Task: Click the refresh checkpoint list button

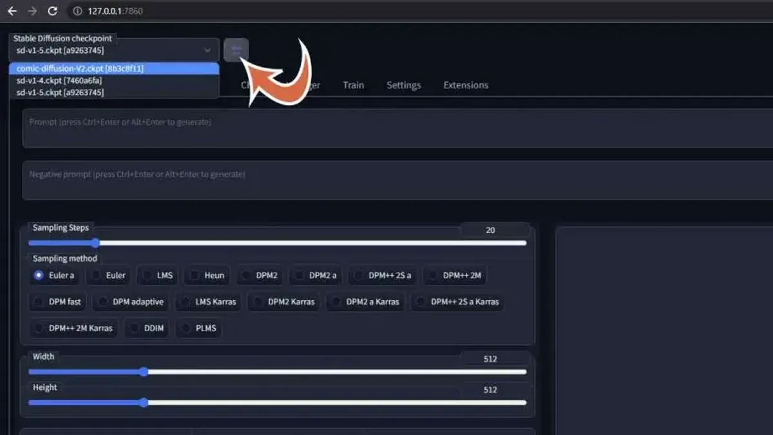Action: coord(236,50)
